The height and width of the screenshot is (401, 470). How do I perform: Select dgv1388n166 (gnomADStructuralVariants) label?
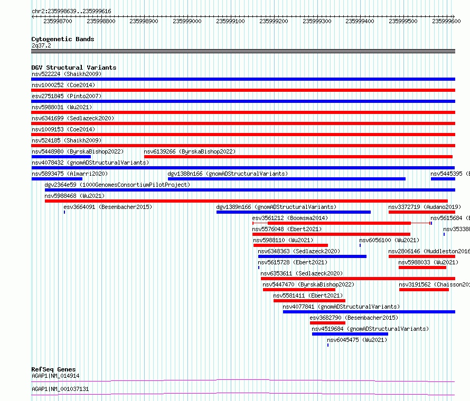(228, 174)
